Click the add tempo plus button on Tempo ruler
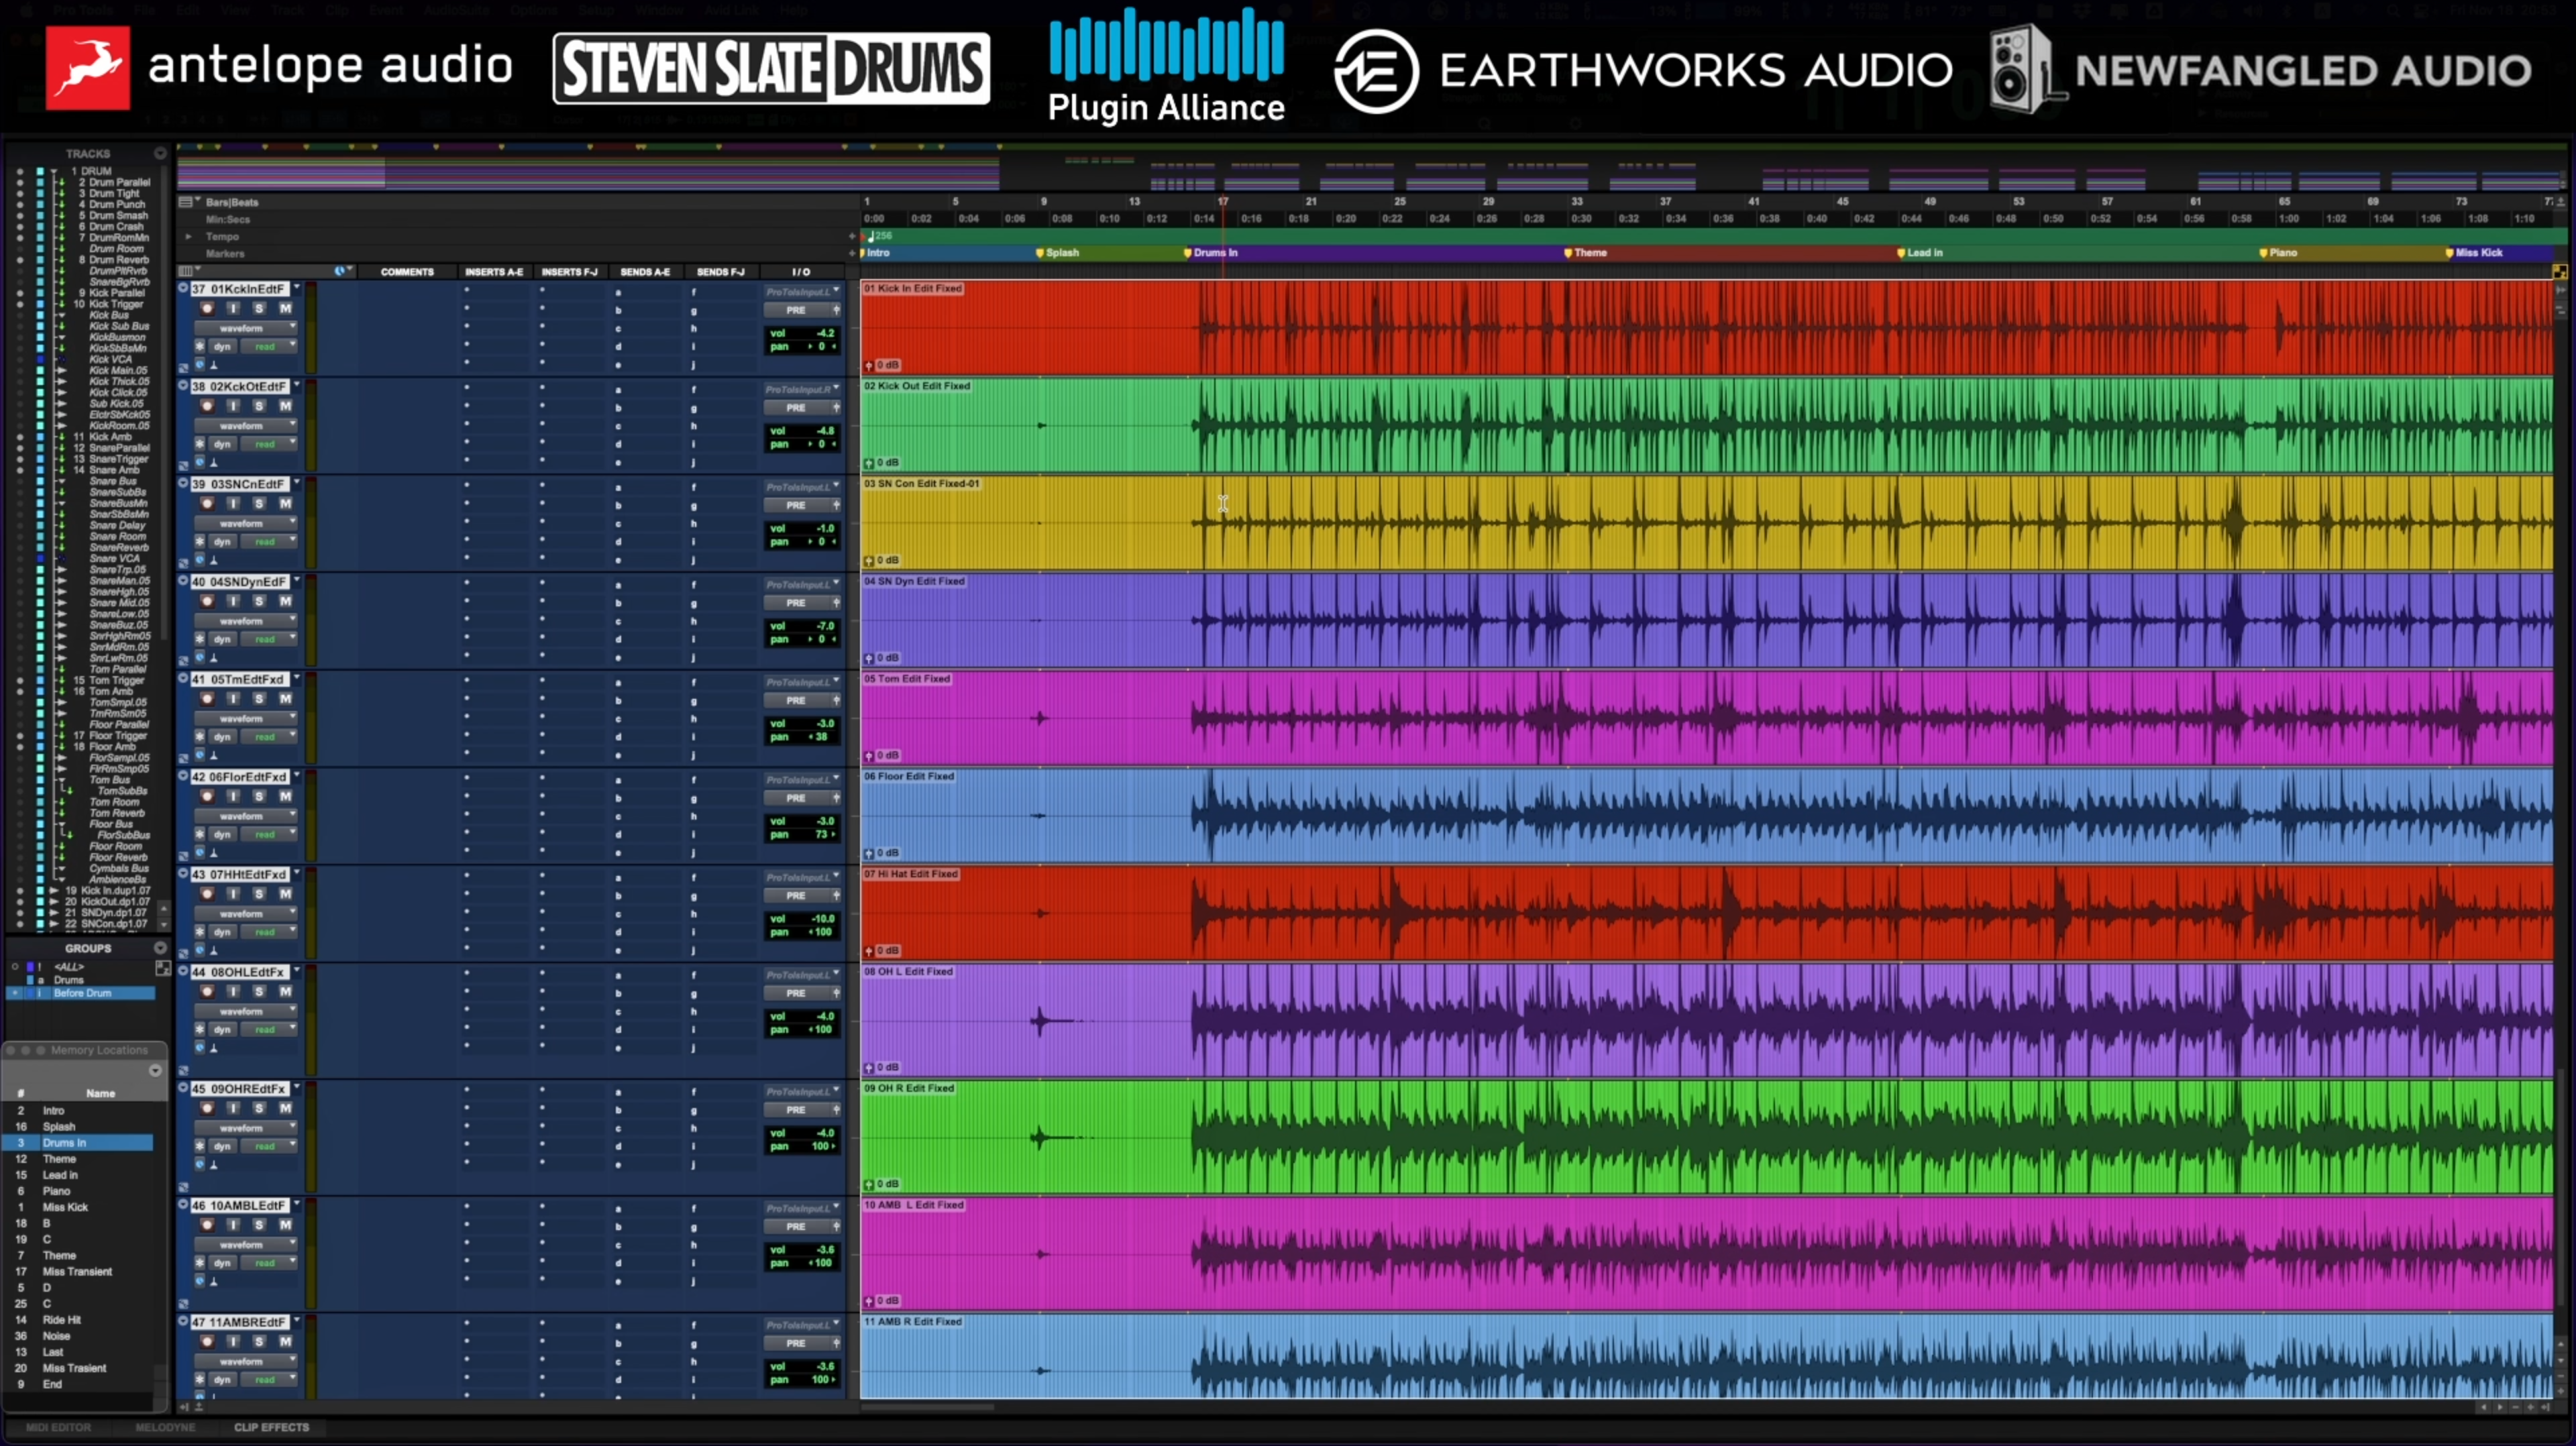Image resolution: width=2576 pixels, height=1446 pixels. click(852, 236)
